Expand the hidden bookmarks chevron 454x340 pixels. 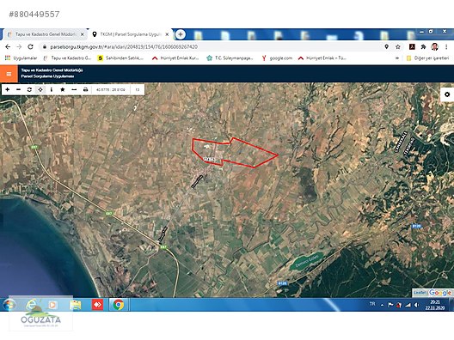(x=397, y=58)
